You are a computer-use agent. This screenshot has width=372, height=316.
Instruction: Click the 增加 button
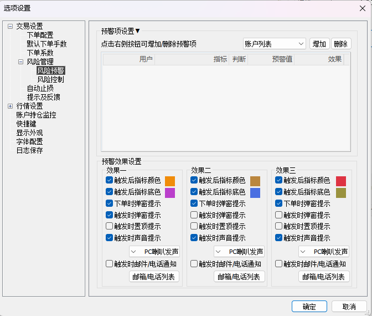point(319,44)
